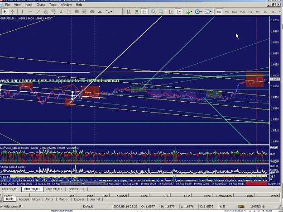Switch to H1 timeframe in toolbar
The image size is (283, 212).
pos(250,12)
